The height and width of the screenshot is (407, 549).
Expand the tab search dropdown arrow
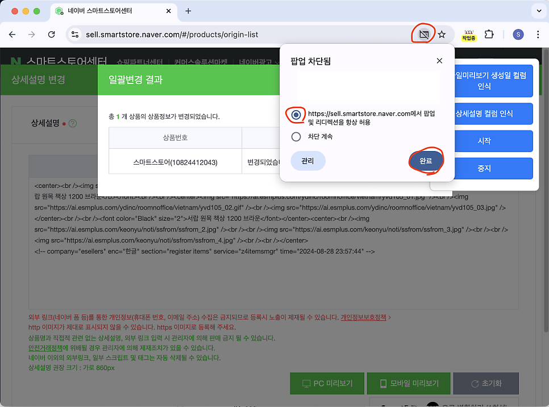pos(538,11)
